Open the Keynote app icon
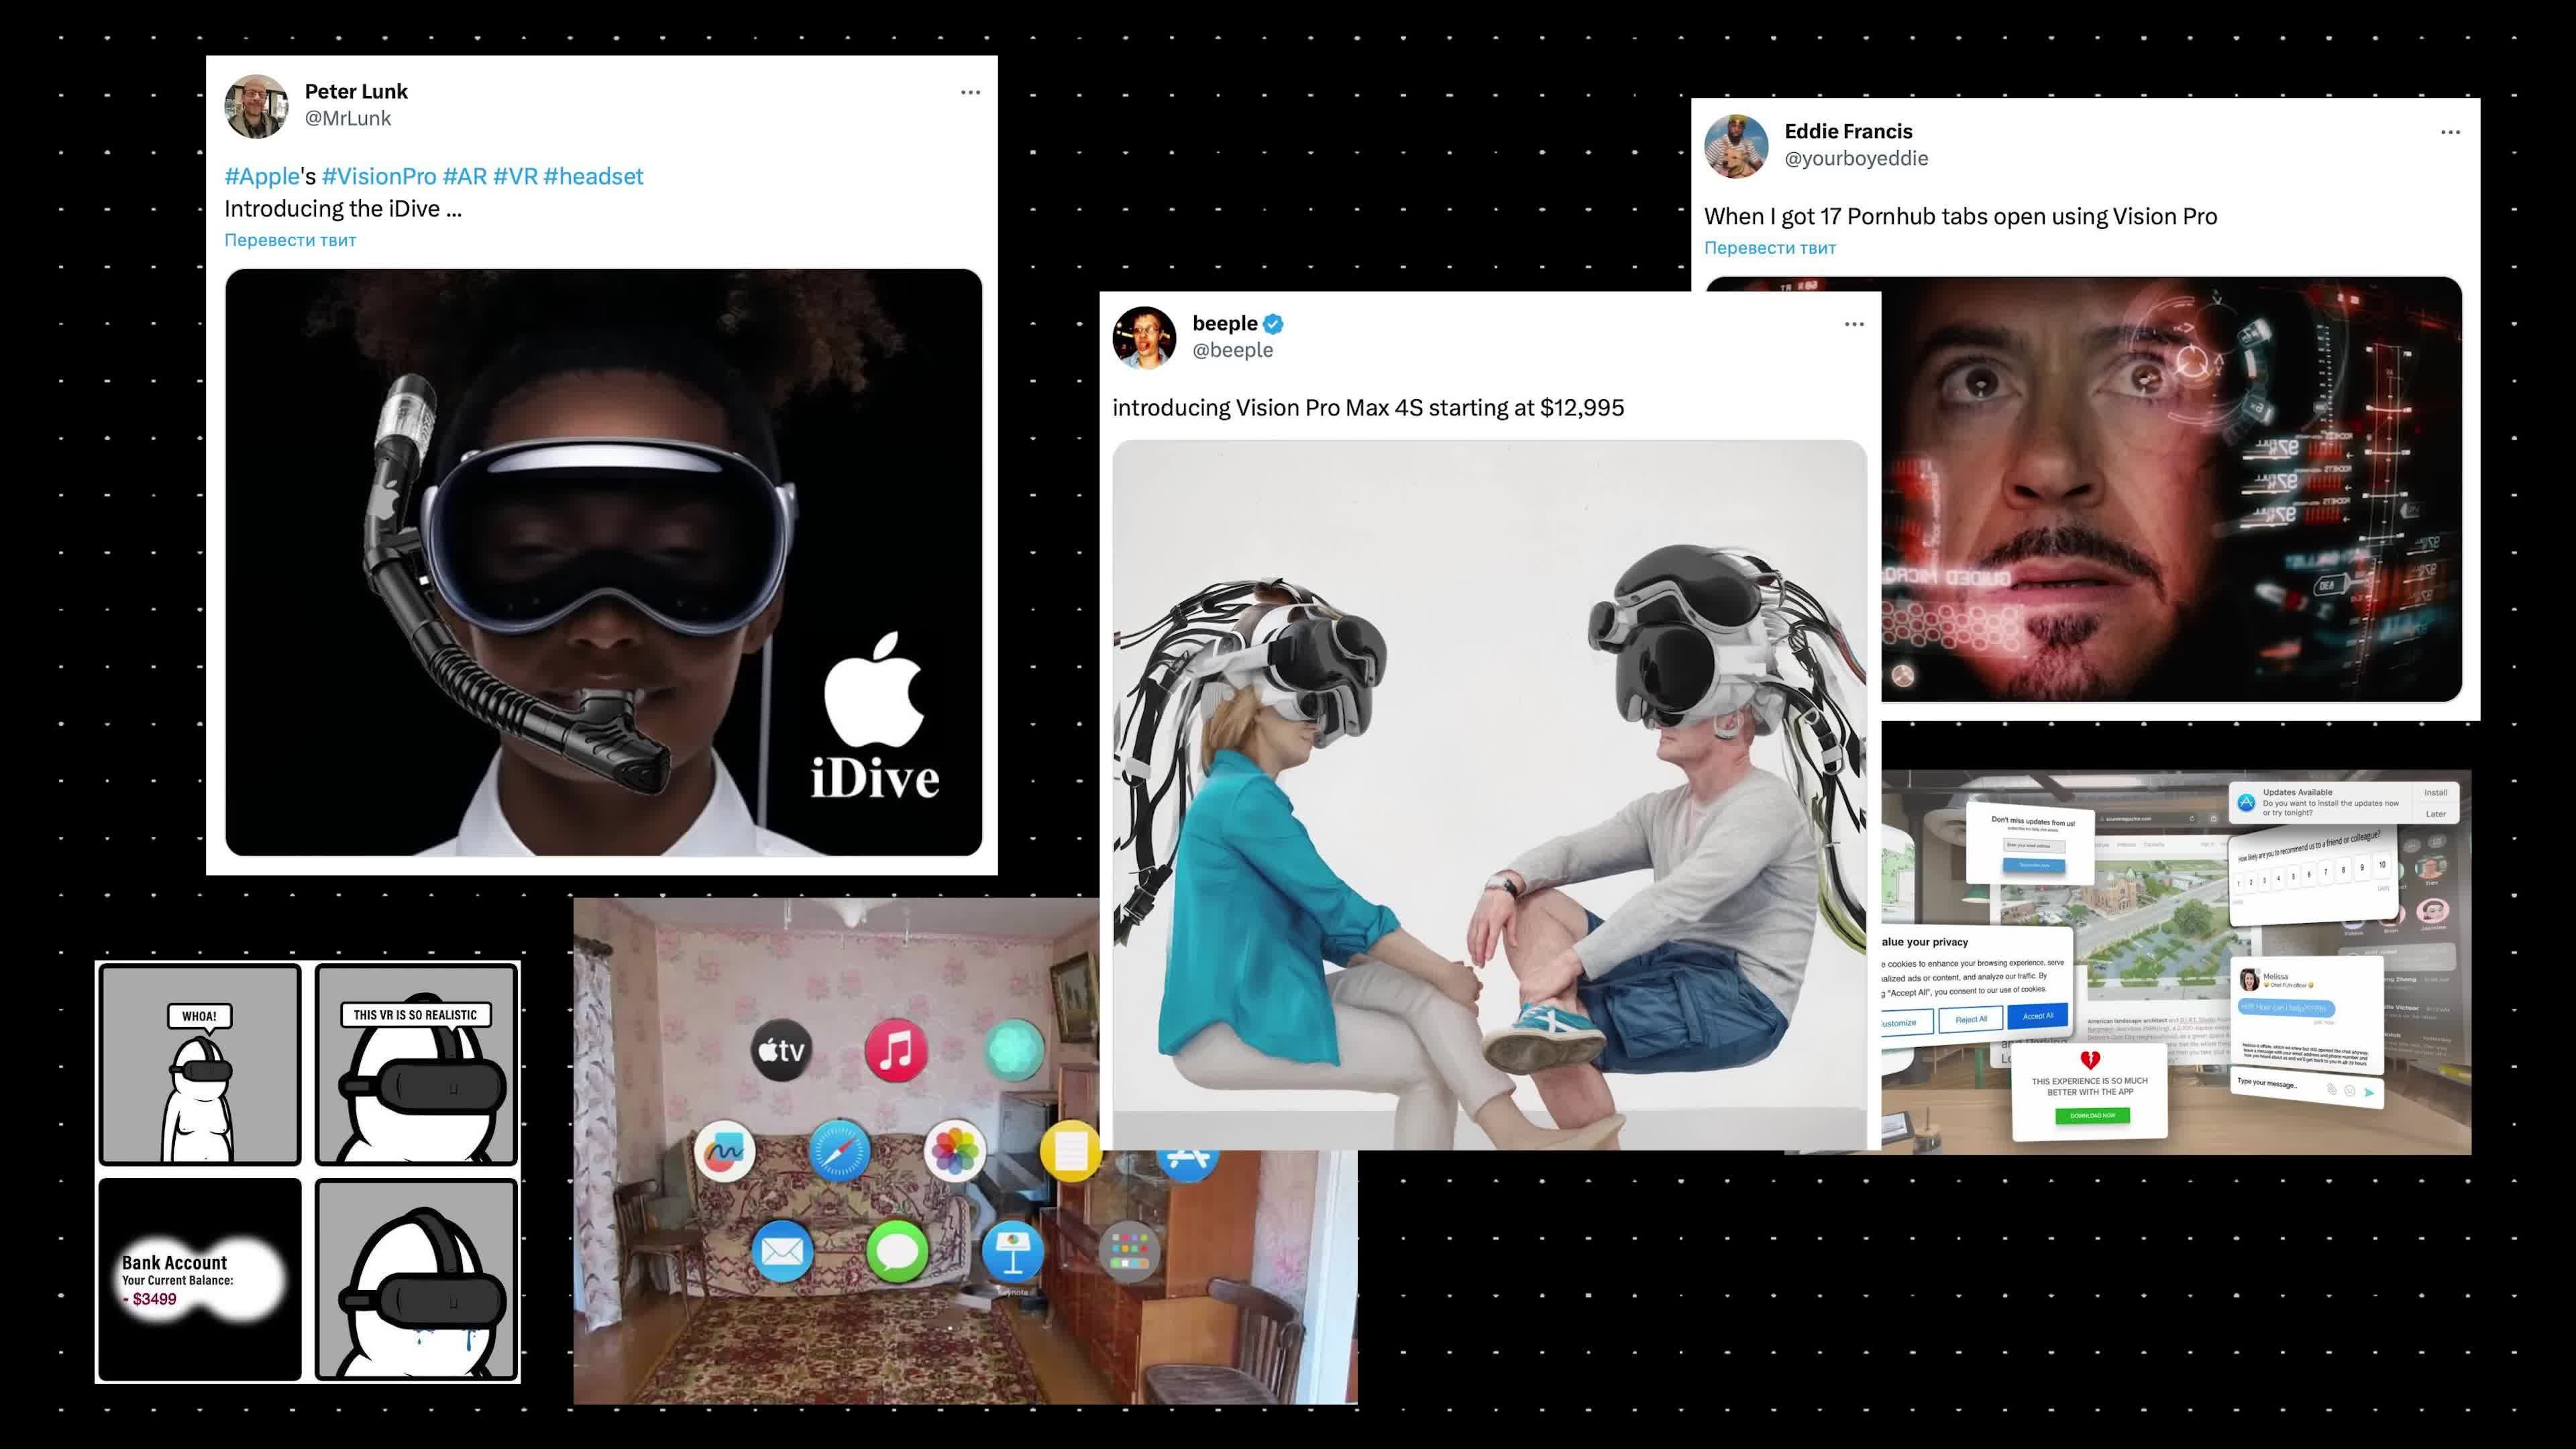Viewport: 2576px width, 1449px height. point(1013,1251)
